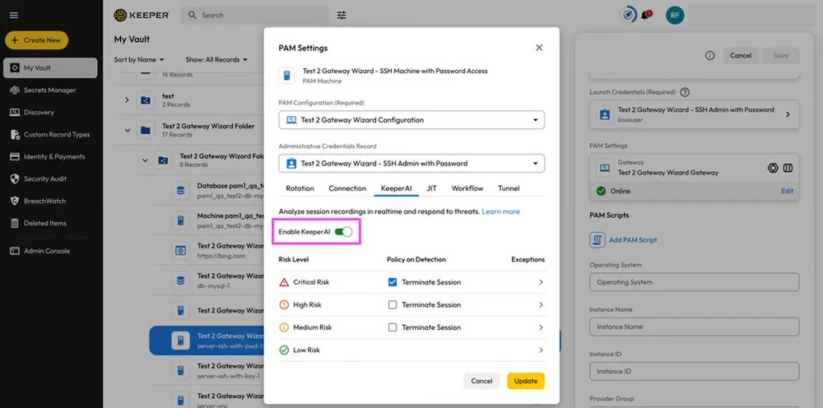The image size is (823, 408).
Task: Click the Operating System field
Action: point(695,282)
